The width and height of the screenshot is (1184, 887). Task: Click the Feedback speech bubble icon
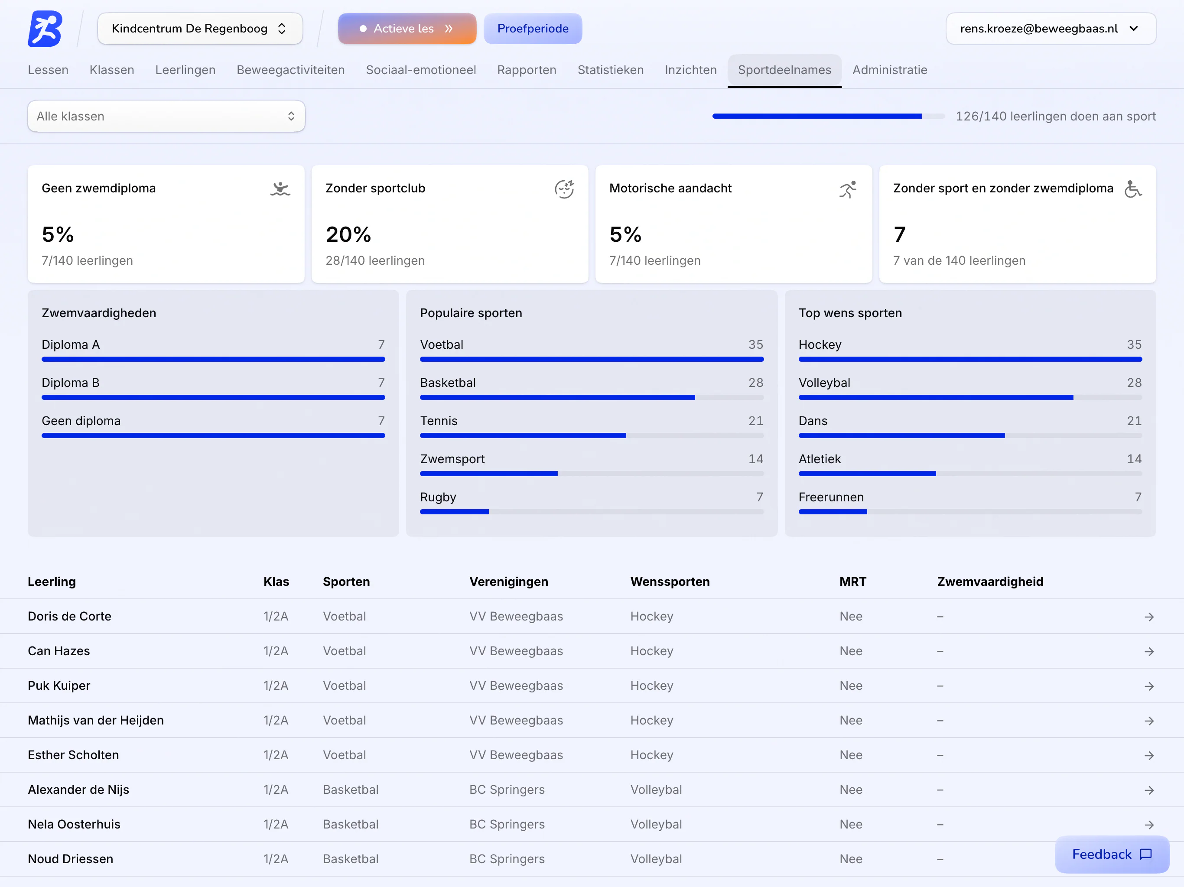1145,855
